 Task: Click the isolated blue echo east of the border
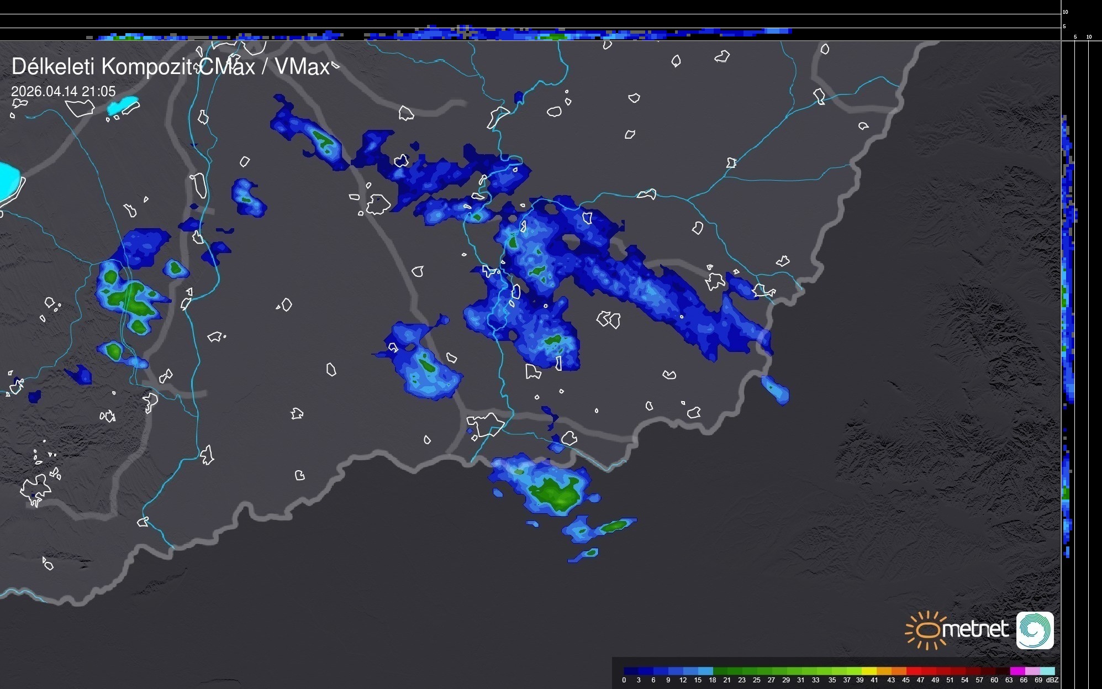[776, 390]
